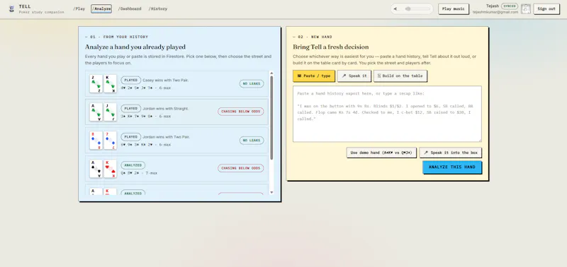Click NO LEAKS badge on Jordan Two Pair hand
Screen dimensions: 567x267
click(x=252, y=140)
